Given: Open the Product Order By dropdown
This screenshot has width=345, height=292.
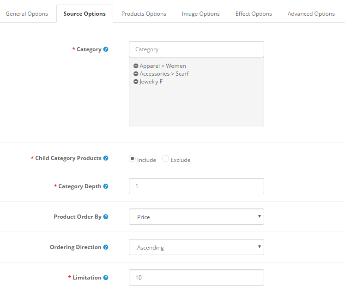Looking at the screenshot, I should tap(196, 217).
